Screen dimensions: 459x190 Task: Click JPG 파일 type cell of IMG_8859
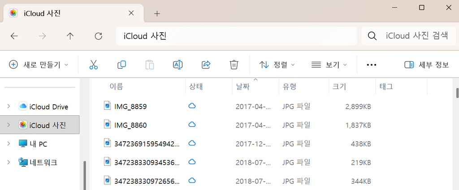(296, 106)
